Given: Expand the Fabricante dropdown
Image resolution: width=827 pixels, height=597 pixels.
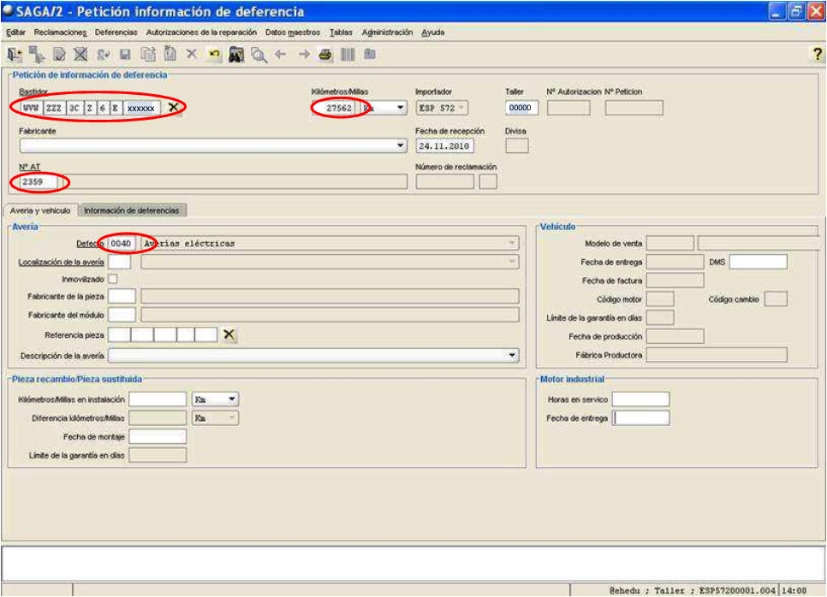Looking at the screenshot, I should click(x=401, y=145).
